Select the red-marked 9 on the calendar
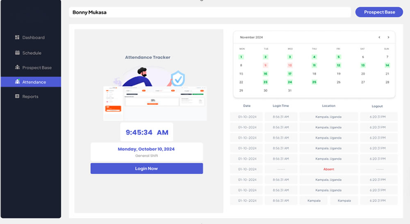This screenshot has height=224, width=410. click(x=266, y=65)
